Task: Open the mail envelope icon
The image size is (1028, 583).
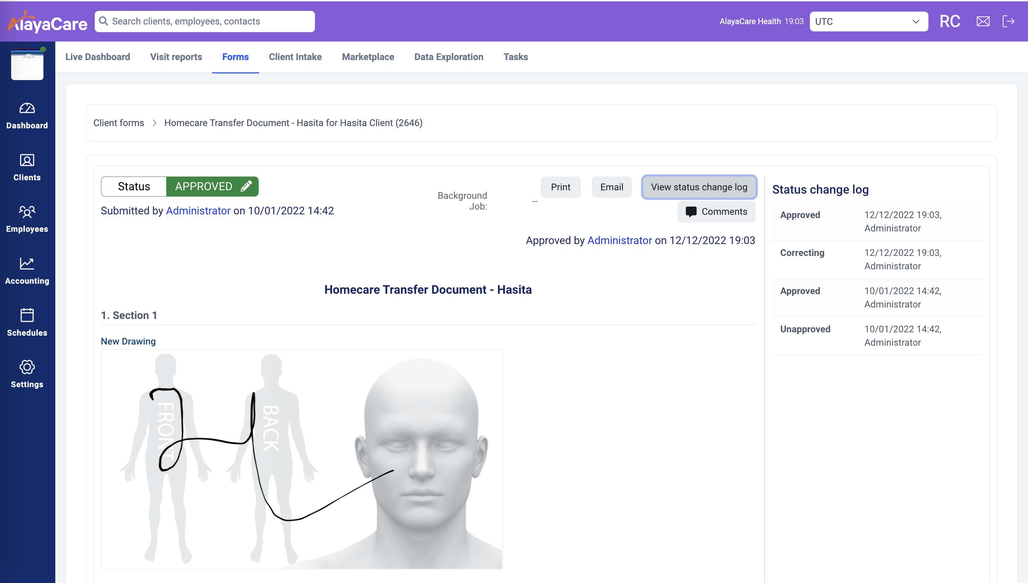Action: coord(983,21)
